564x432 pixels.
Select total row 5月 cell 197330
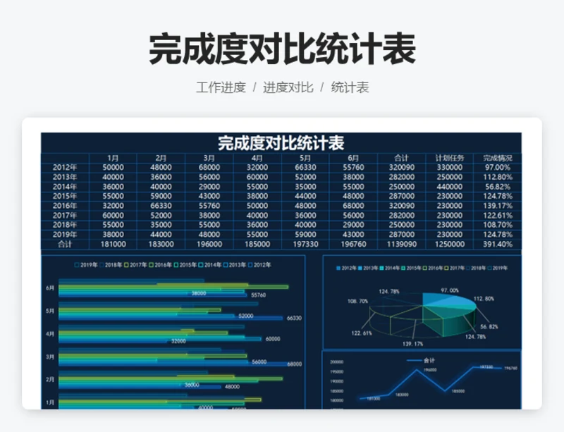click(x=305, y=245)
